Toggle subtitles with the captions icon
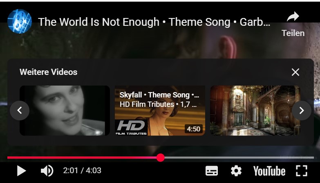This screenshot has height=183, width=320. click(211, 171)
